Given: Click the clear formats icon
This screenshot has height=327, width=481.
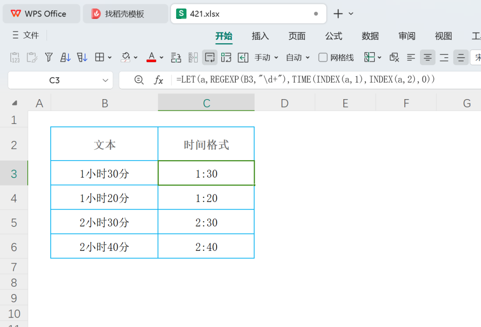Looking at the screenshot, I should click(x=394, y=57).
